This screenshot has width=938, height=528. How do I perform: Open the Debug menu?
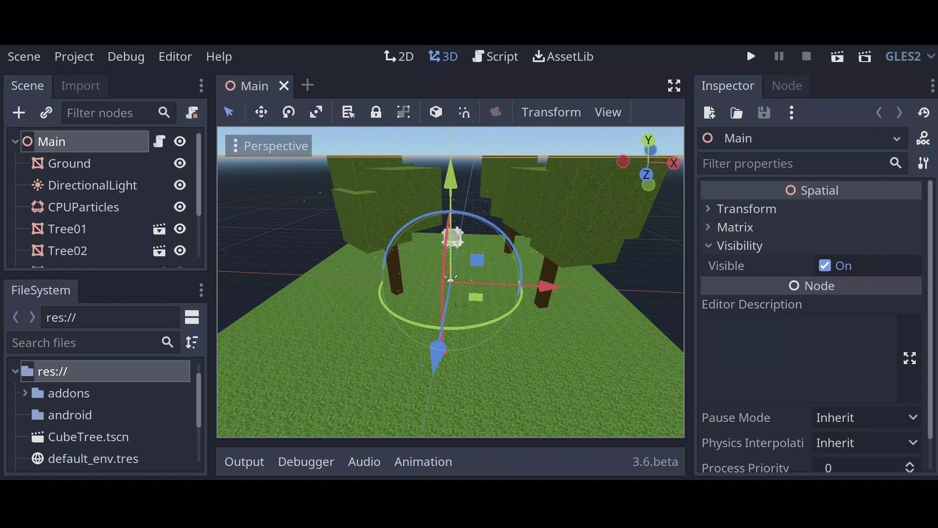126,56
